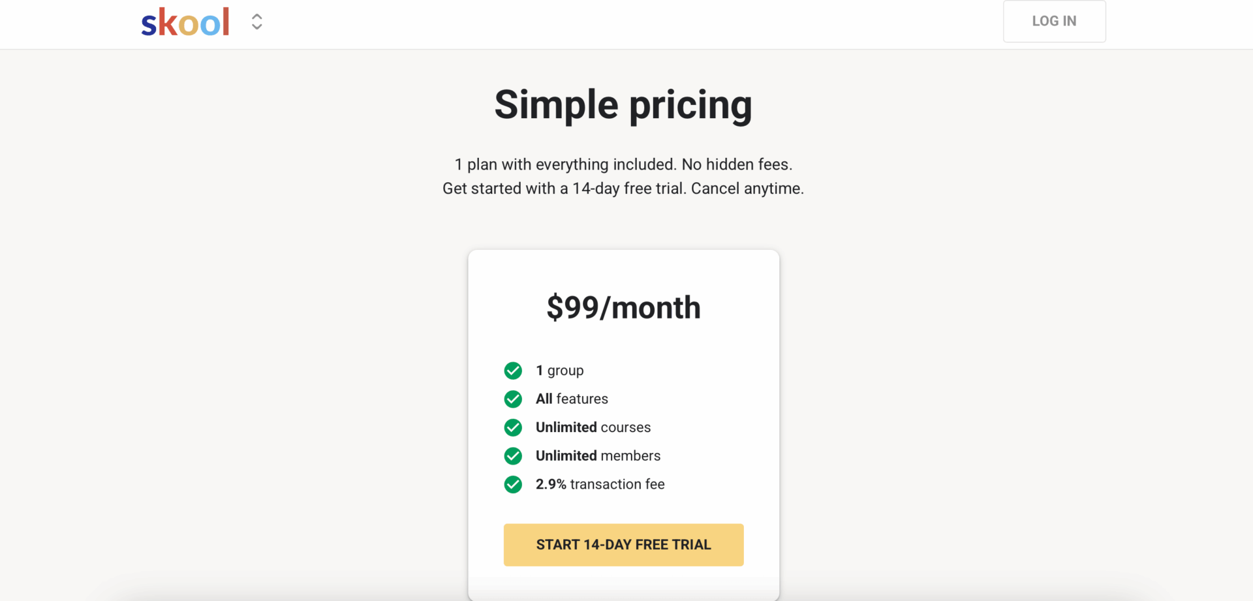The width and height of the screenshot is (1253, 601).
Task: Click the letter 'l' in the skool logo
Action: pyautogui.click(x=226, y=22)
